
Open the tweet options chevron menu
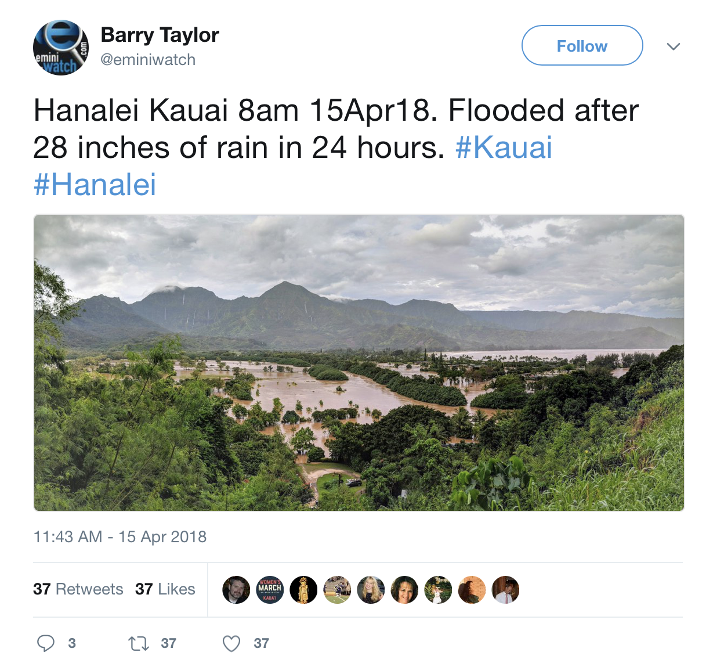(673, 46)
